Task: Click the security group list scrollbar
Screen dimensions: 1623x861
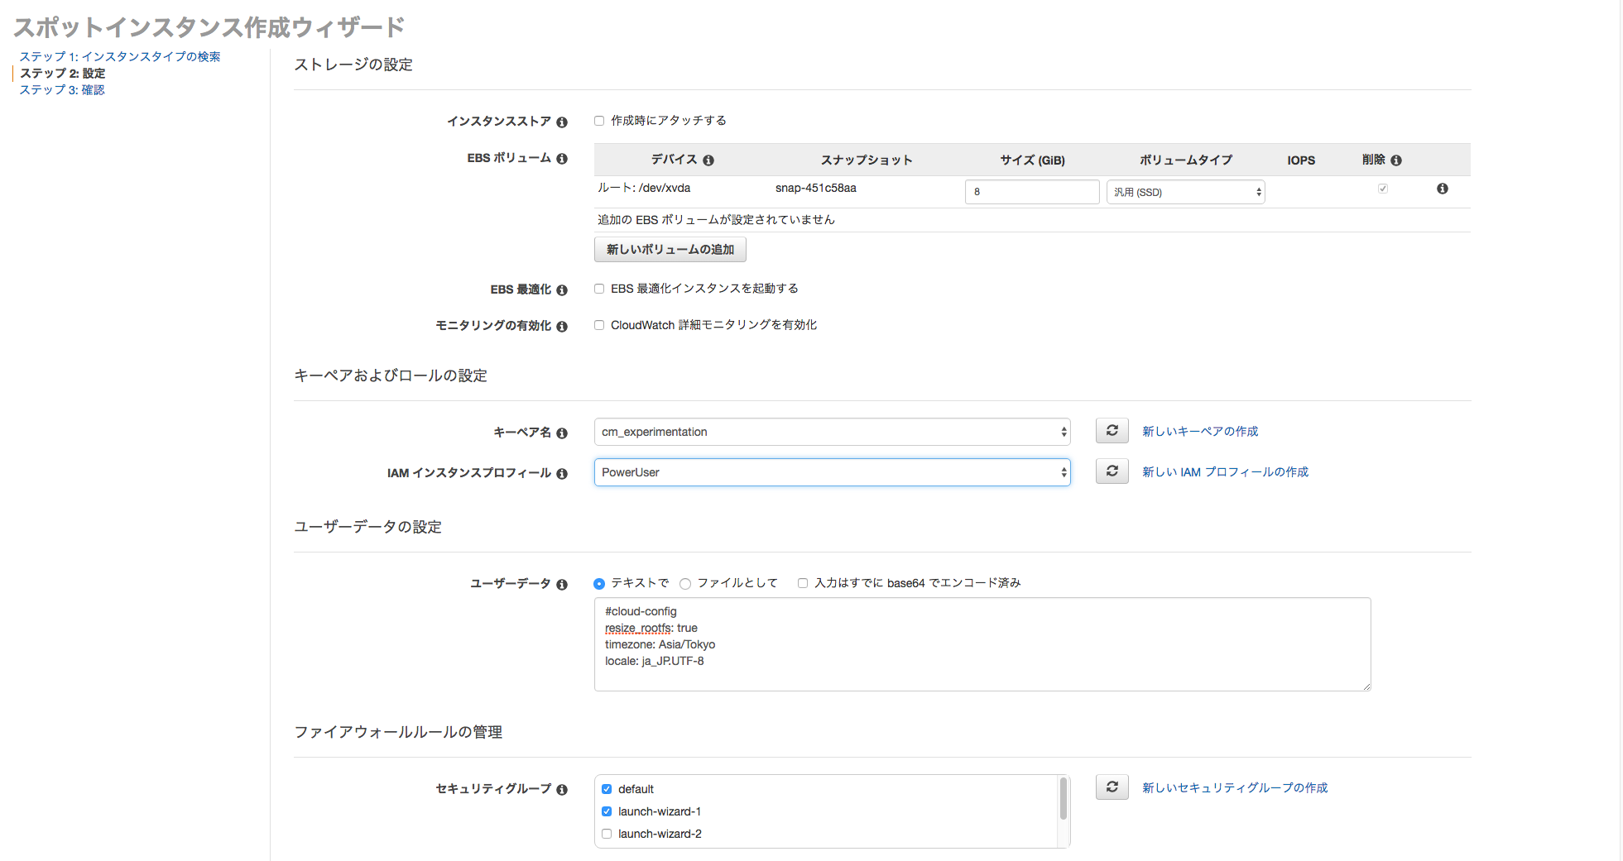Action: pyautogui.click(x=1064, y=799)
